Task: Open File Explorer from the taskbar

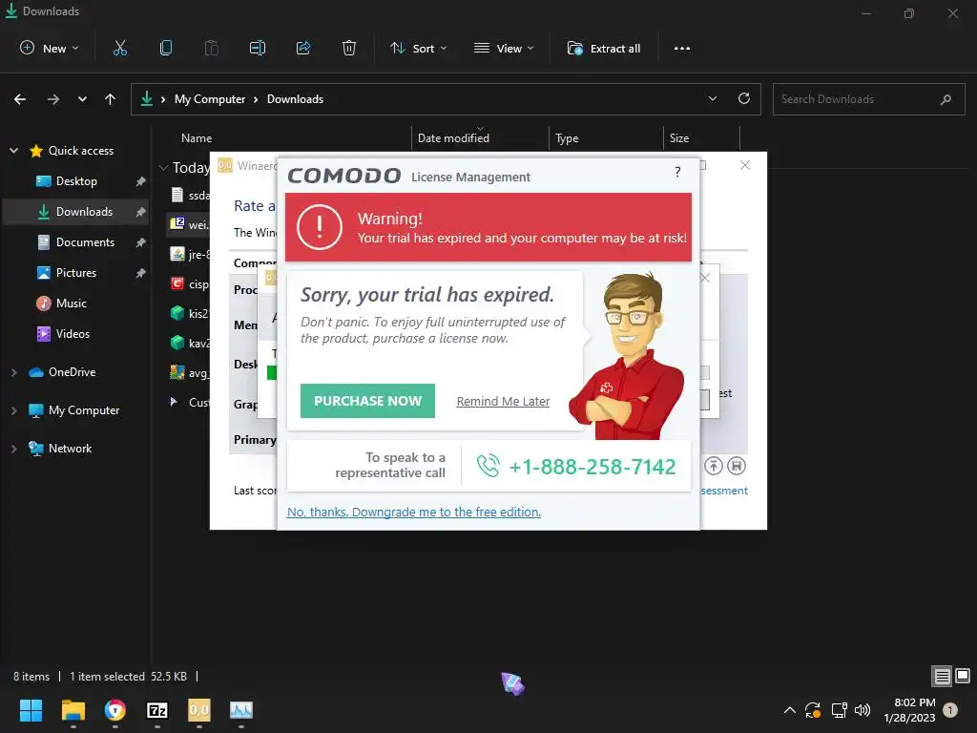Action: pyautogui.click(x=73, y=710)
